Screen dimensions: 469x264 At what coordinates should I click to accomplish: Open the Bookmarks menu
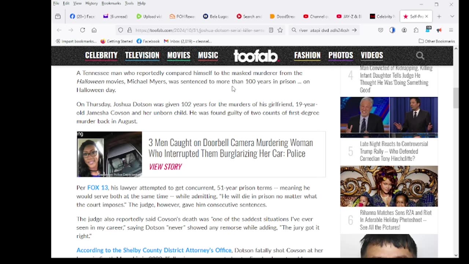pyautogui.click(x=111, y=3)
